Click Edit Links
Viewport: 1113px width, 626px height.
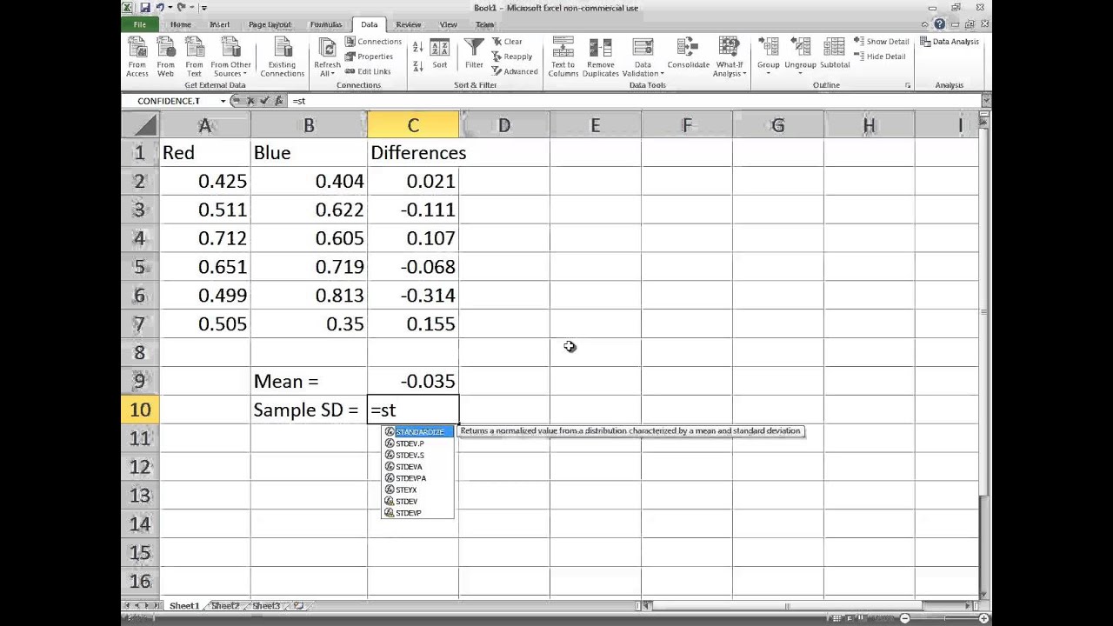pyautogui.click(x=368, y=71)
